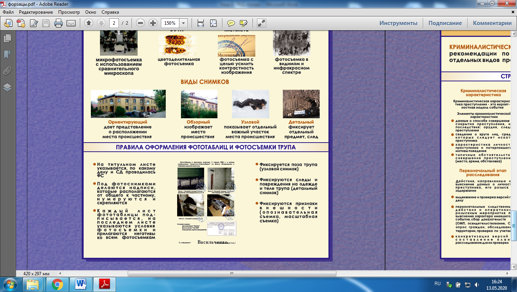Click the 150% zoom value field
Screen dimensions: 517x292
point(170,23)
